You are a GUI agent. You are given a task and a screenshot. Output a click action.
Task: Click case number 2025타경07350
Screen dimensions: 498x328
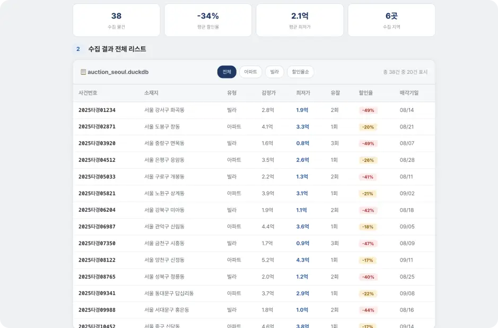click(x=97, y=244)
